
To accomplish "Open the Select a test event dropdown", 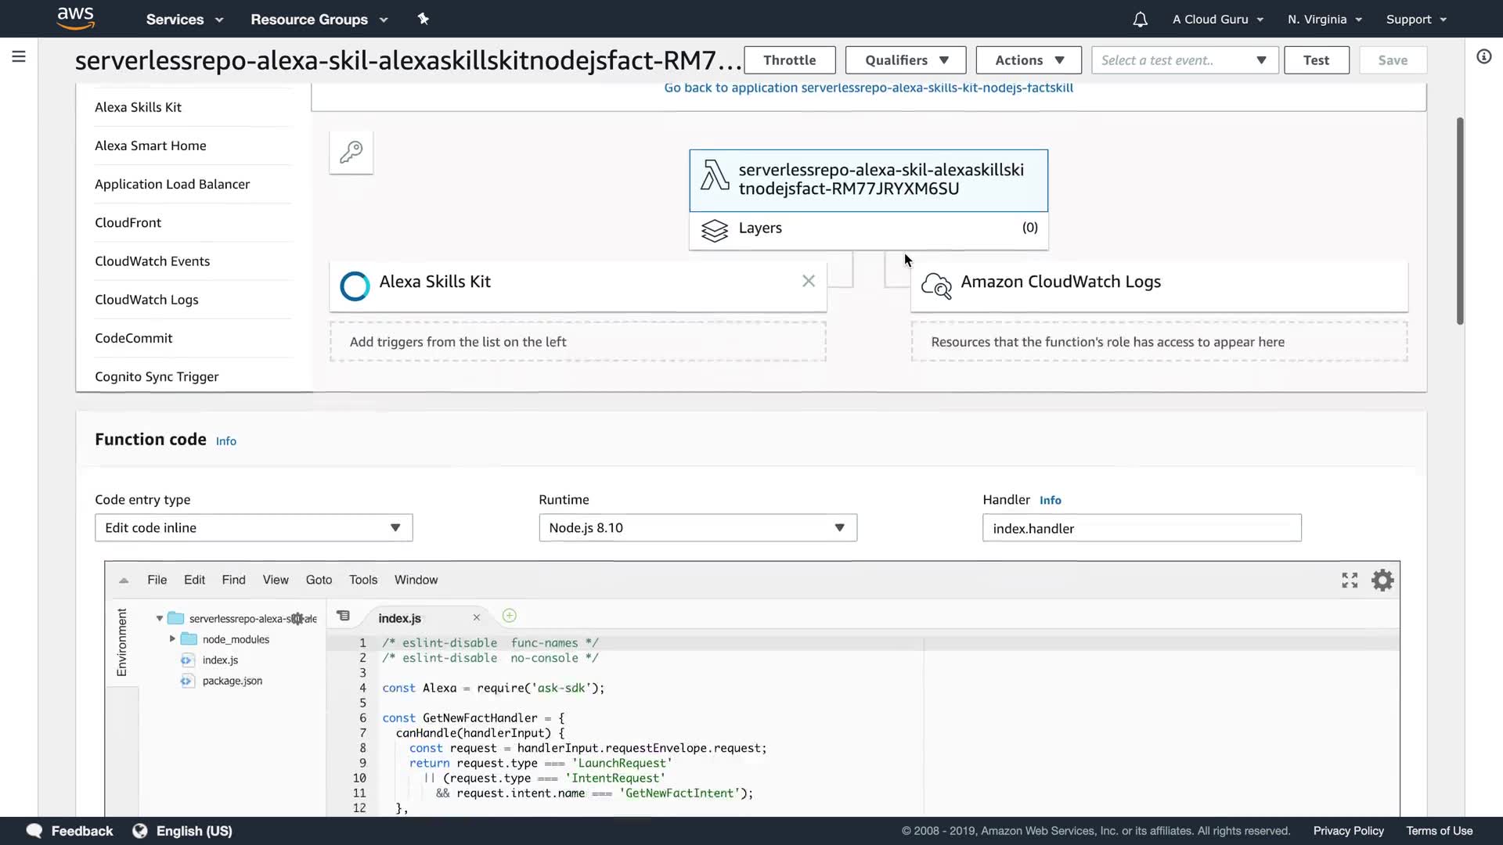I will (1184, 60).
